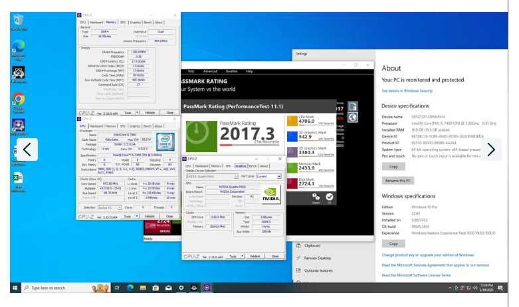Image resolution: width=519 pixels, height=307 pixels.
Task: Click the OK checkmark icon in PassMark
Action: coord(330,197)
